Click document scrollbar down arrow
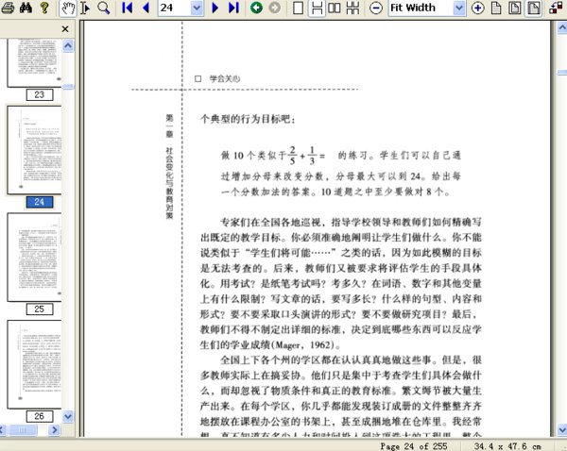 tap(562, 429)
